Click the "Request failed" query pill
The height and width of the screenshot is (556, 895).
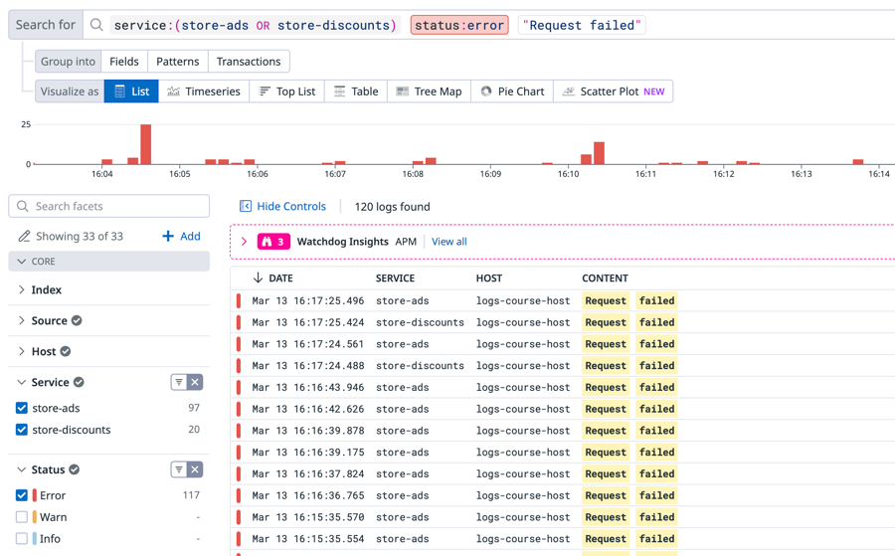(x=582, y=25)
